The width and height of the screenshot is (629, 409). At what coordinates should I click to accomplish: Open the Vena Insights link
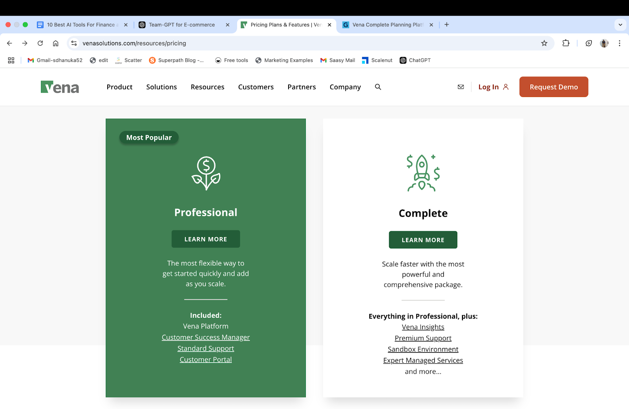(423, 327)
